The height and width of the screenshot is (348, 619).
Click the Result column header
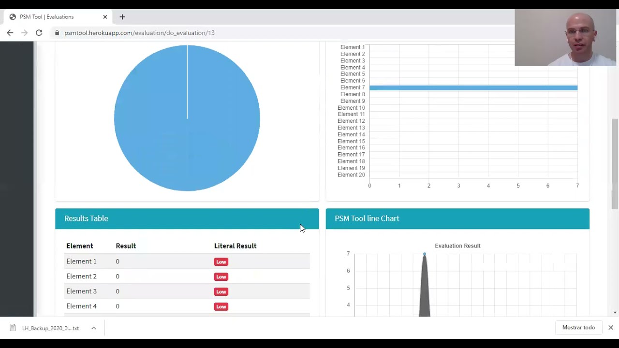click(126, 246)
